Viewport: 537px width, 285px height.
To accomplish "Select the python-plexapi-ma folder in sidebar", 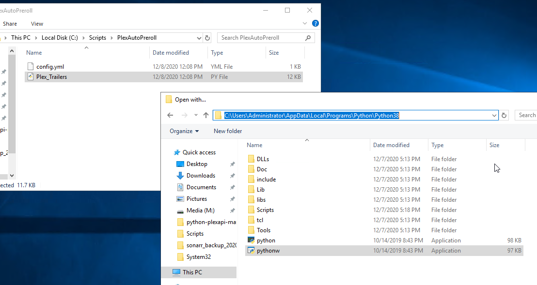I will [206, 222].
